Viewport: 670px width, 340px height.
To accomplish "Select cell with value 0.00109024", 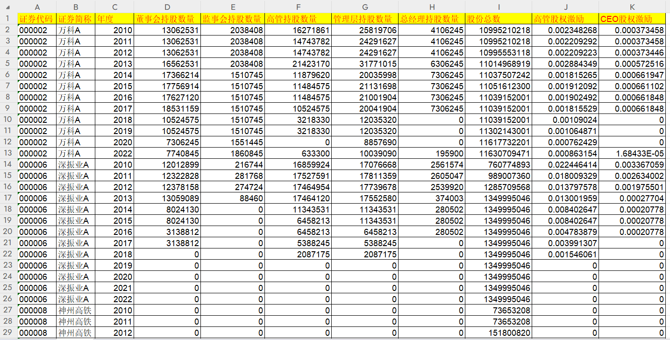I will pyautogui.click(x=565, y=120).
